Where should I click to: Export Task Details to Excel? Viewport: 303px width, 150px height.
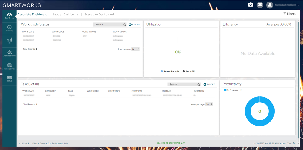(x=209, y=85)
